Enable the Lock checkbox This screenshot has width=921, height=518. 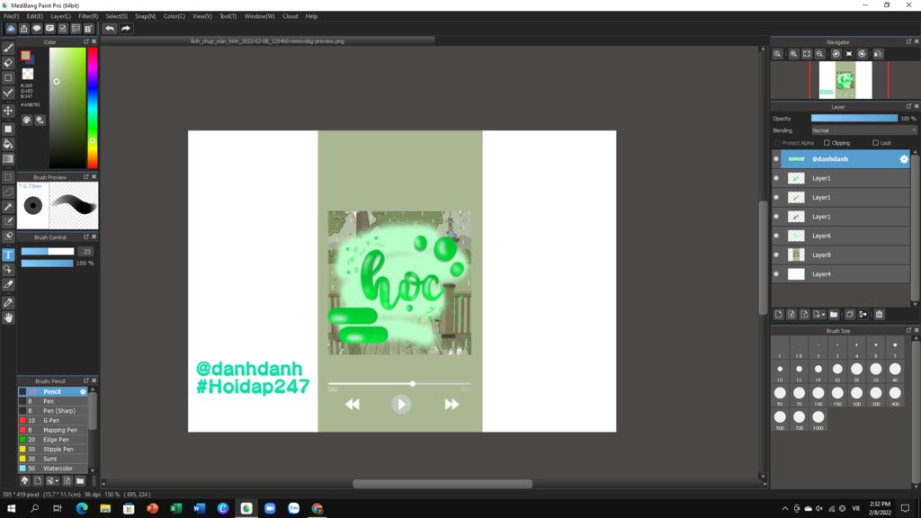pyautogui.click(x=875, y=143)
